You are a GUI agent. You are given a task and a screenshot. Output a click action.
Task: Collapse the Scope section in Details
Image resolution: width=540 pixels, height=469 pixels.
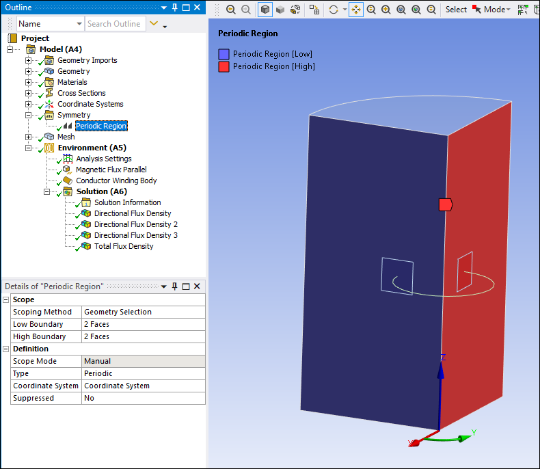click(6, 299)
